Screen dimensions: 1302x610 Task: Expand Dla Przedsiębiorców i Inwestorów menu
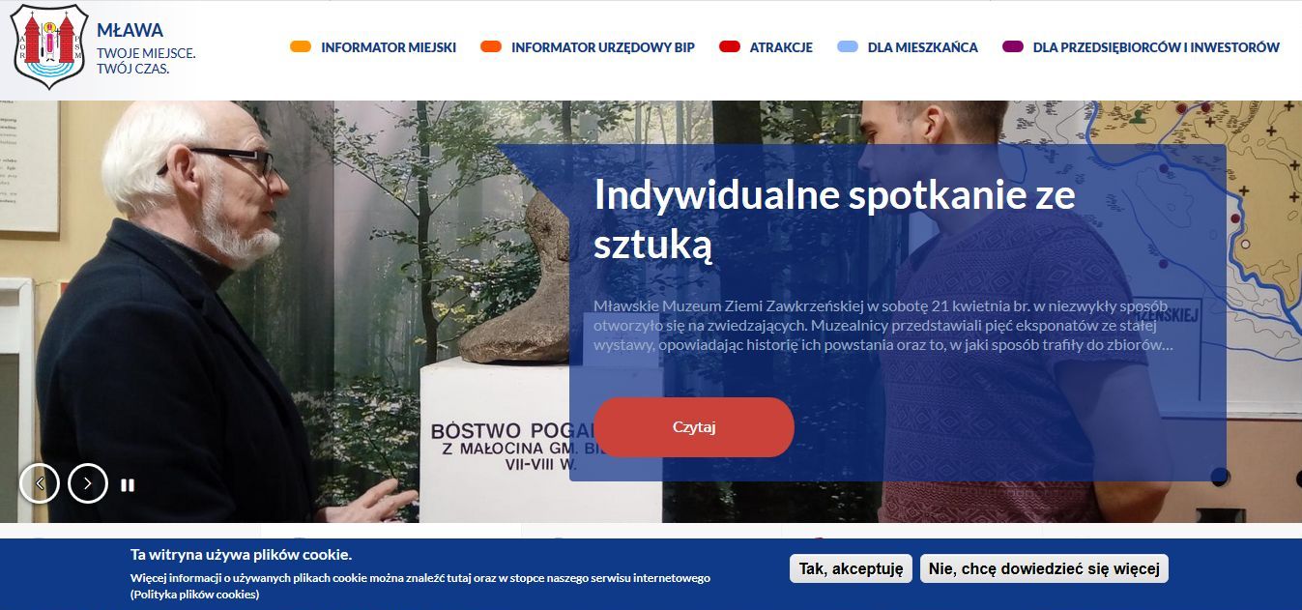point(1156,47)
